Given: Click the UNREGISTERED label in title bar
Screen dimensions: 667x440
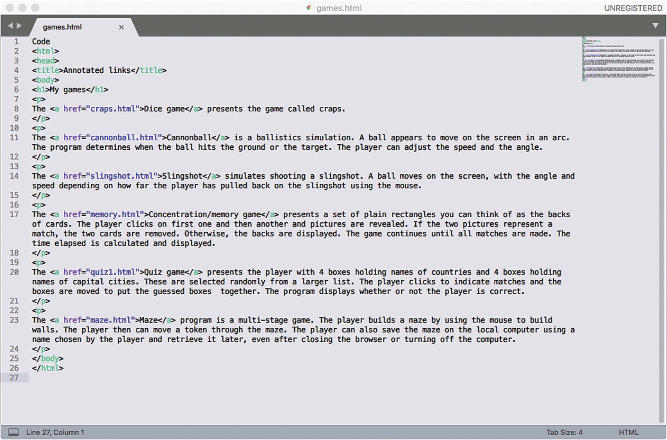Looking at the screenshot, I should coord(633,8).
